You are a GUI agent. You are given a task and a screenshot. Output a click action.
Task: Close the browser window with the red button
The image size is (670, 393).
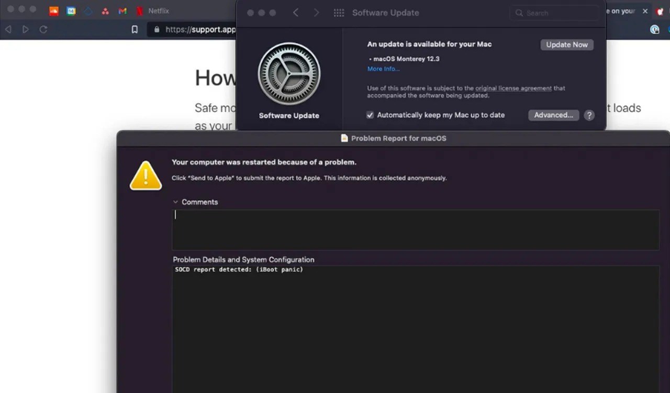click(10, 9)
